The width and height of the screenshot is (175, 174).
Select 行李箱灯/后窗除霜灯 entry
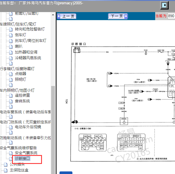pos(17,69)
